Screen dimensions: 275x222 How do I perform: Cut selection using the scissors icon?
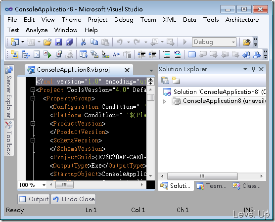(83, 42)
